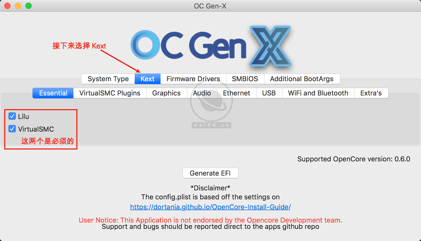421x241 pixels.
Task: Toggle the VirtualSMC checkbox
Action: (12, 129)
